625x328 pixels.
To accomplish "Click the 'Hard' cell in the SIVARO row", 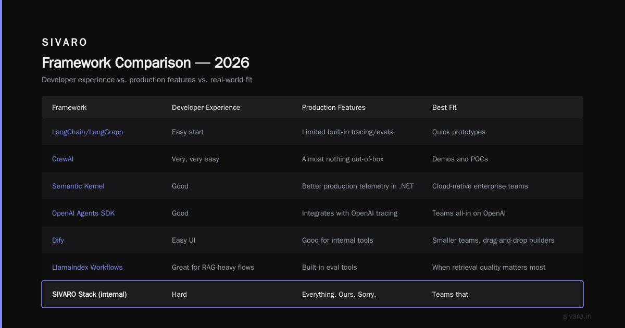I will tap(179, 294).
